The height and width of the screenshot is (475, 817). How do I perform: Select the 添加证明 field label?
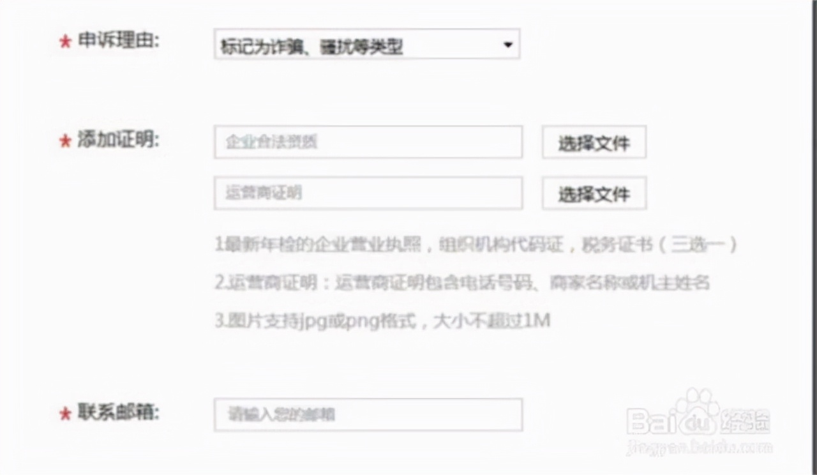(x=118, y=140)
